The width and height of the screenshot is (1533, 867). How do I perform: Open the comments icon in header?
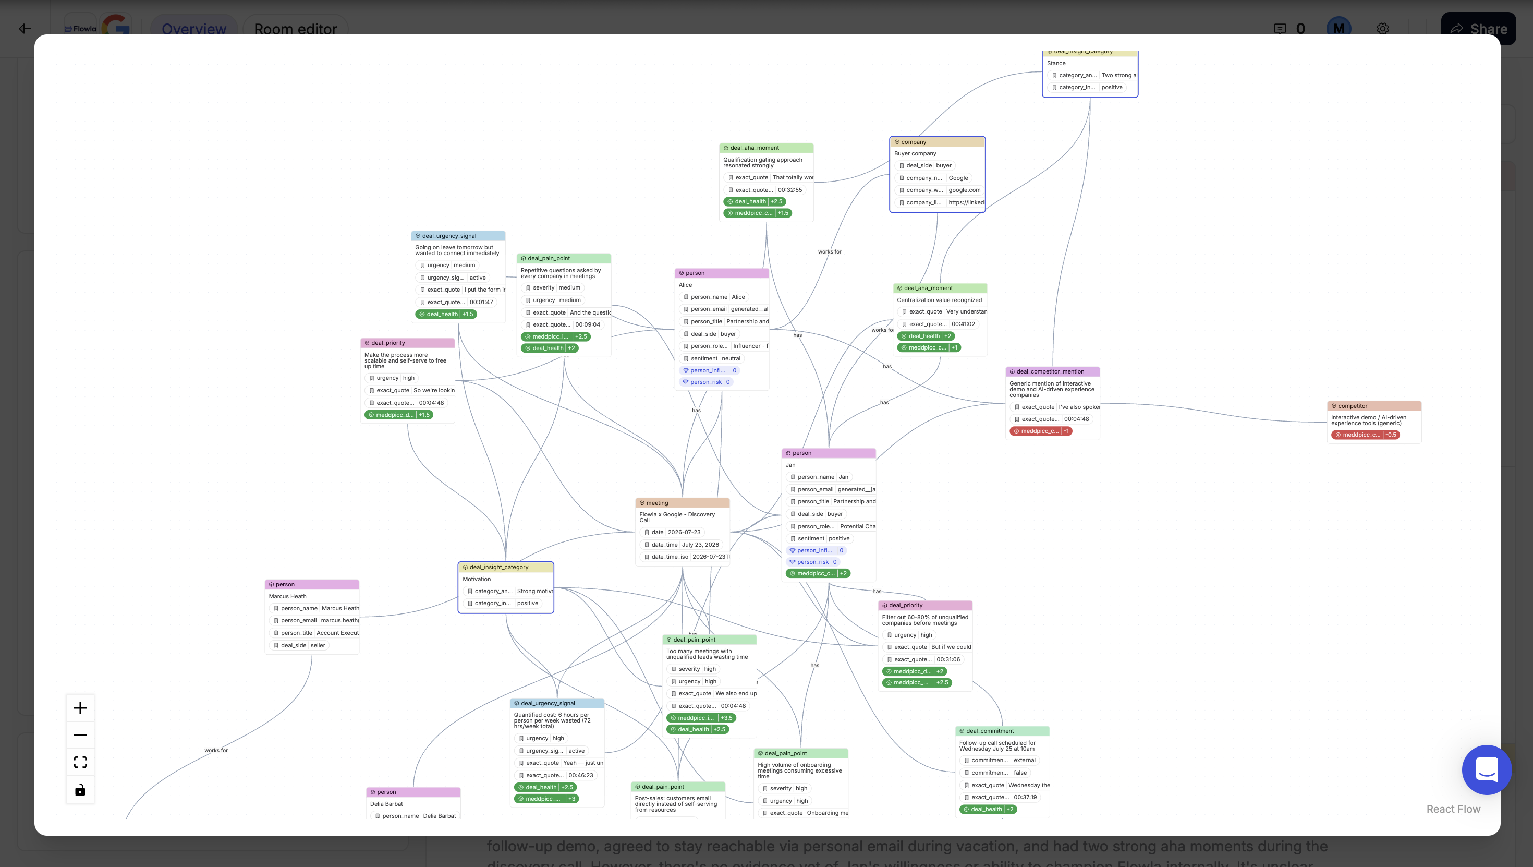pos(1280,29)
